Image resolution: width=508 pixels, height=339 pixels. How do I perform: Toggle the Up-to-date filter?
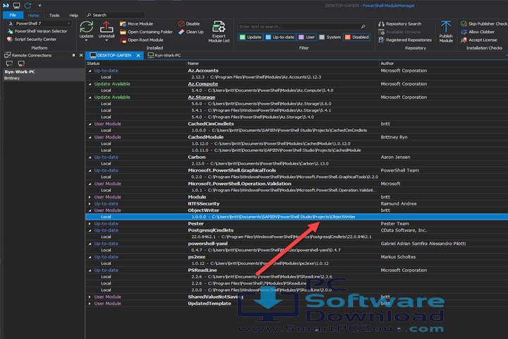point(280,37)
